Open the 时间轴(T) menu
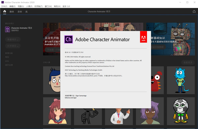The width and height of the screenshot is (198, 129). click(39, 6)
